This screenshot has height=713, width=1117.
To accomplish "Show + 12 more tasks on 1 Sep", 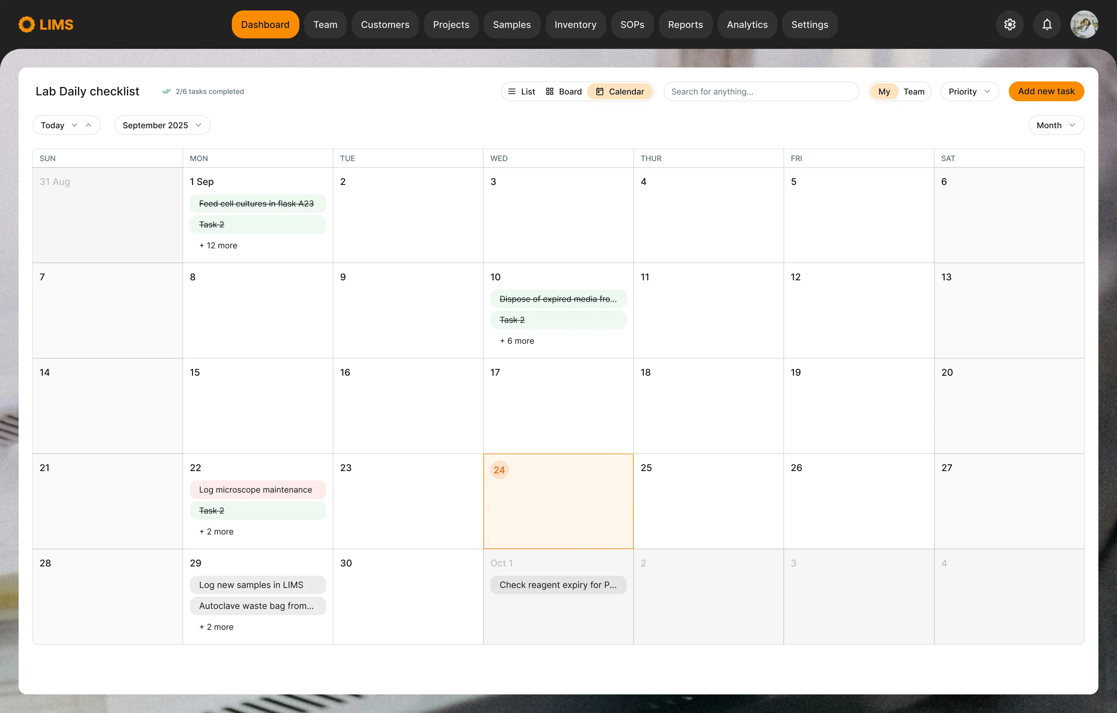I will [x=218, y=245].
